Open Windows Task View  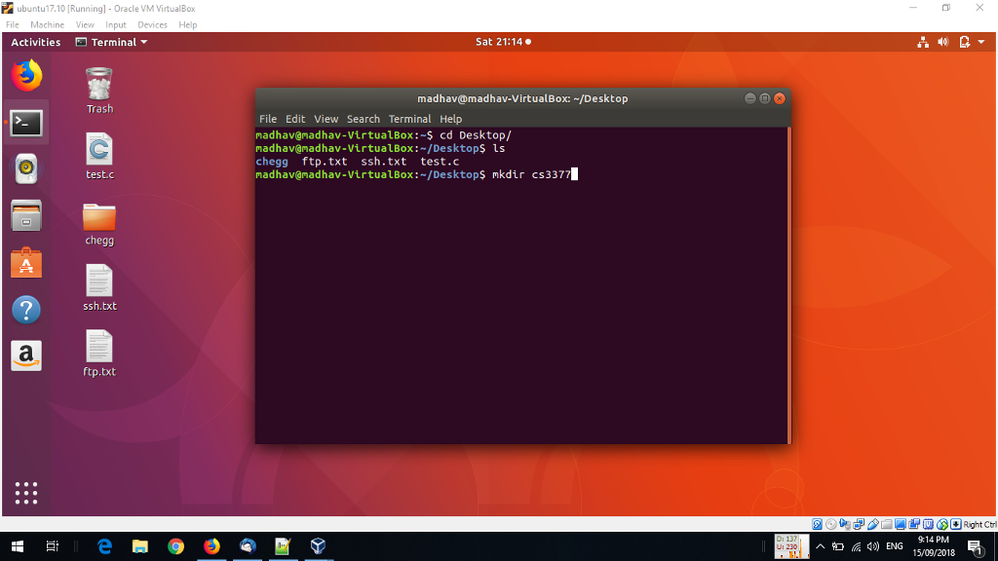(53, 546)
